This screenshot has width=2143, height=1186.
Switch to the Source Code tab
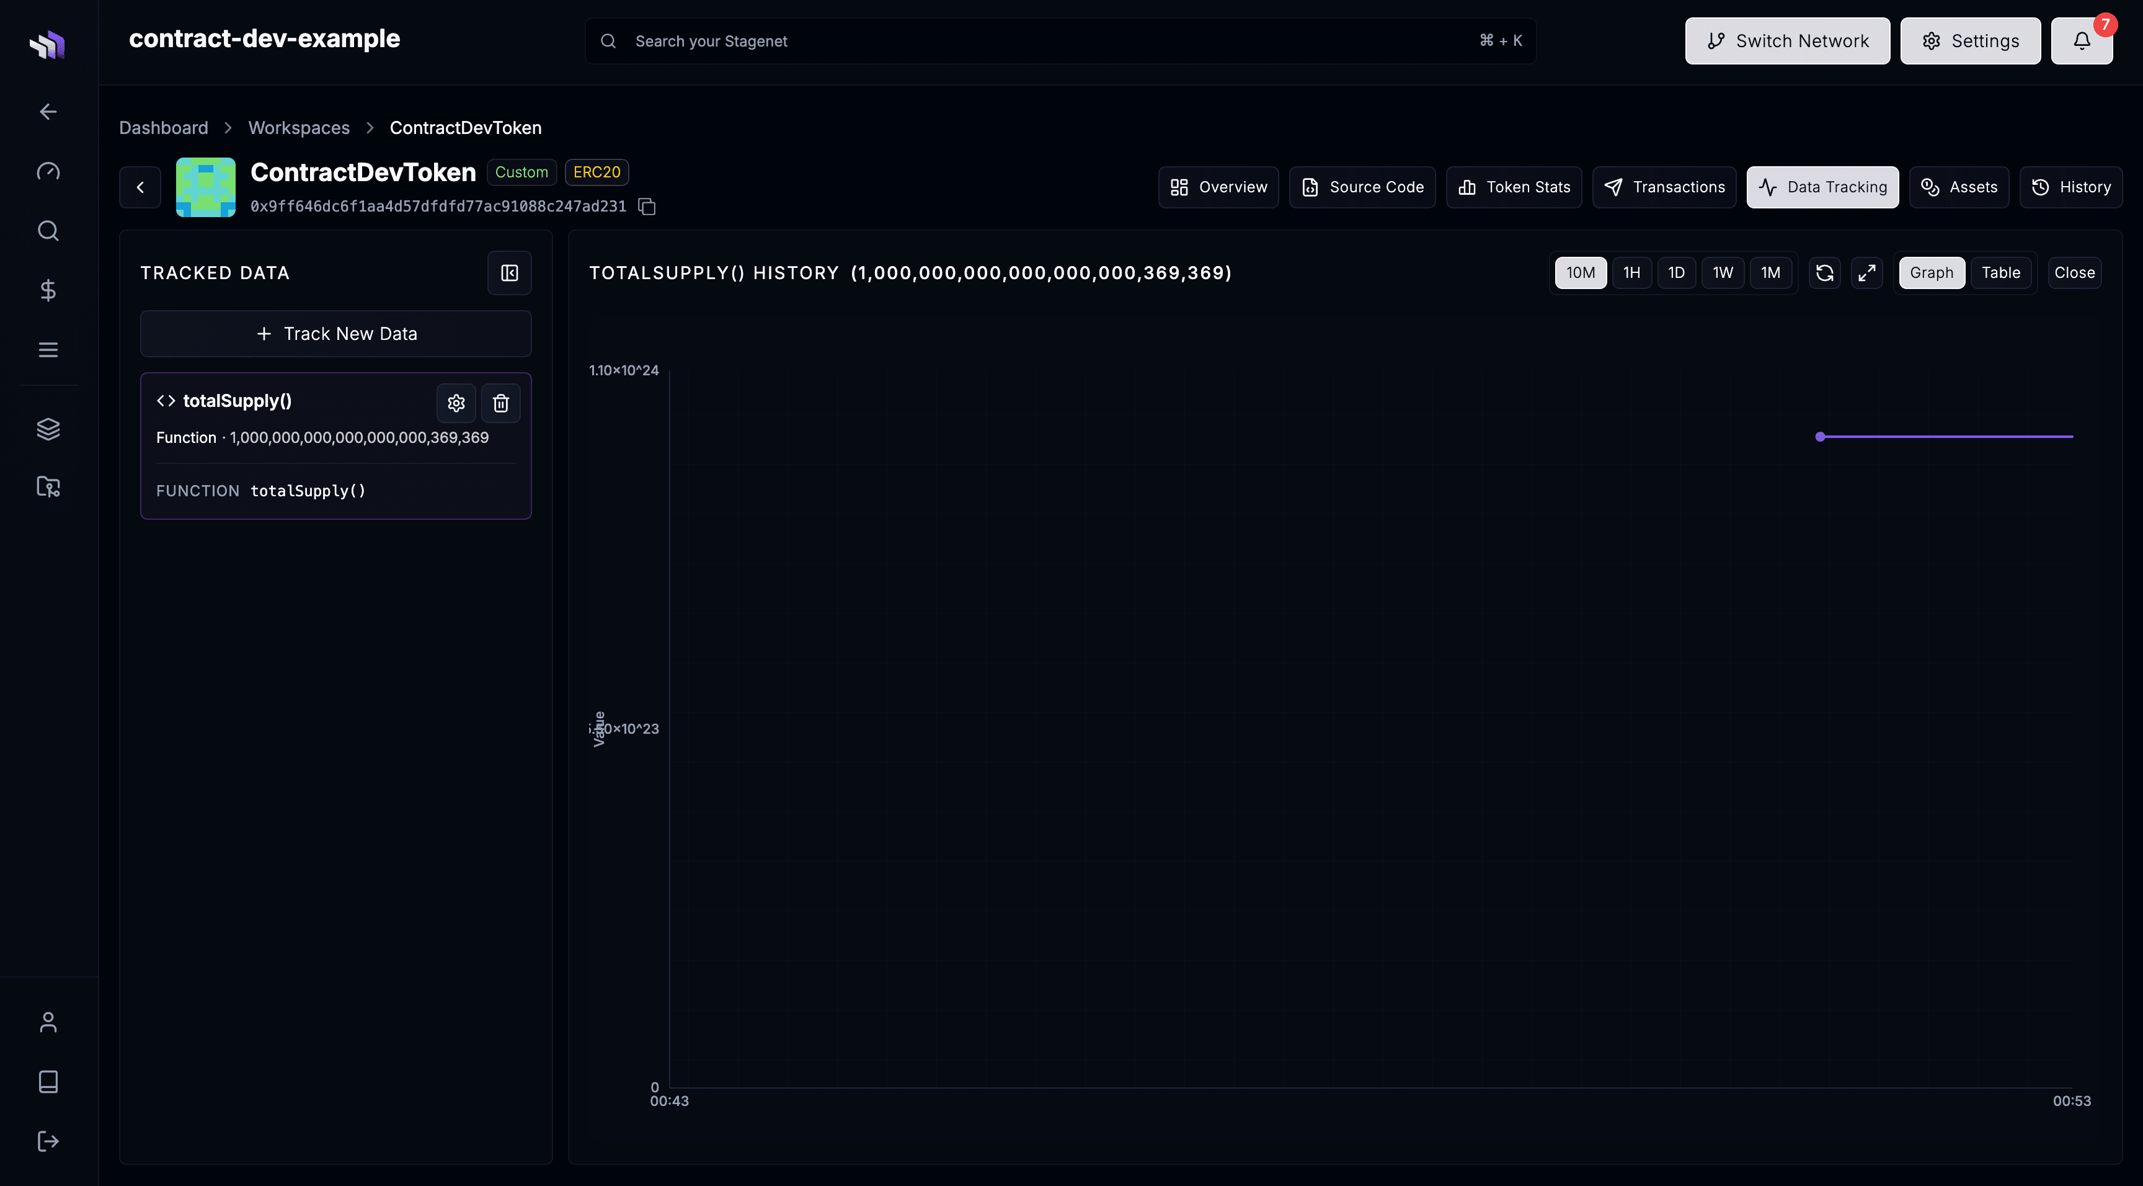click(1362, 187)
